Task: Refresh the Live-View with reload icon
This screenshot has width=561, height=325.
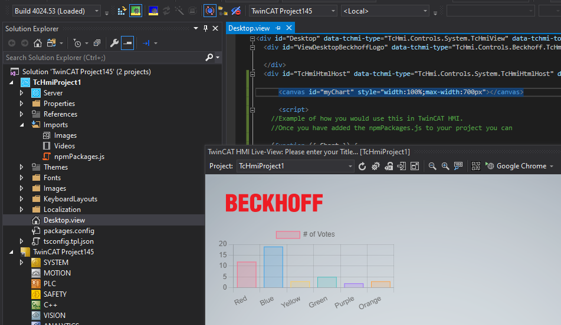Action: tap(362, 166)
